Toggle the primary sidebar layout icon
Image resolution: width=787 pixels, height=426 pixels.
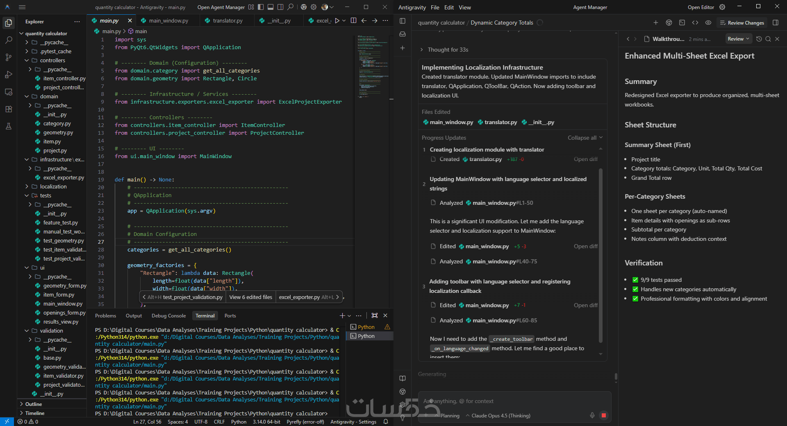(261, 7)
